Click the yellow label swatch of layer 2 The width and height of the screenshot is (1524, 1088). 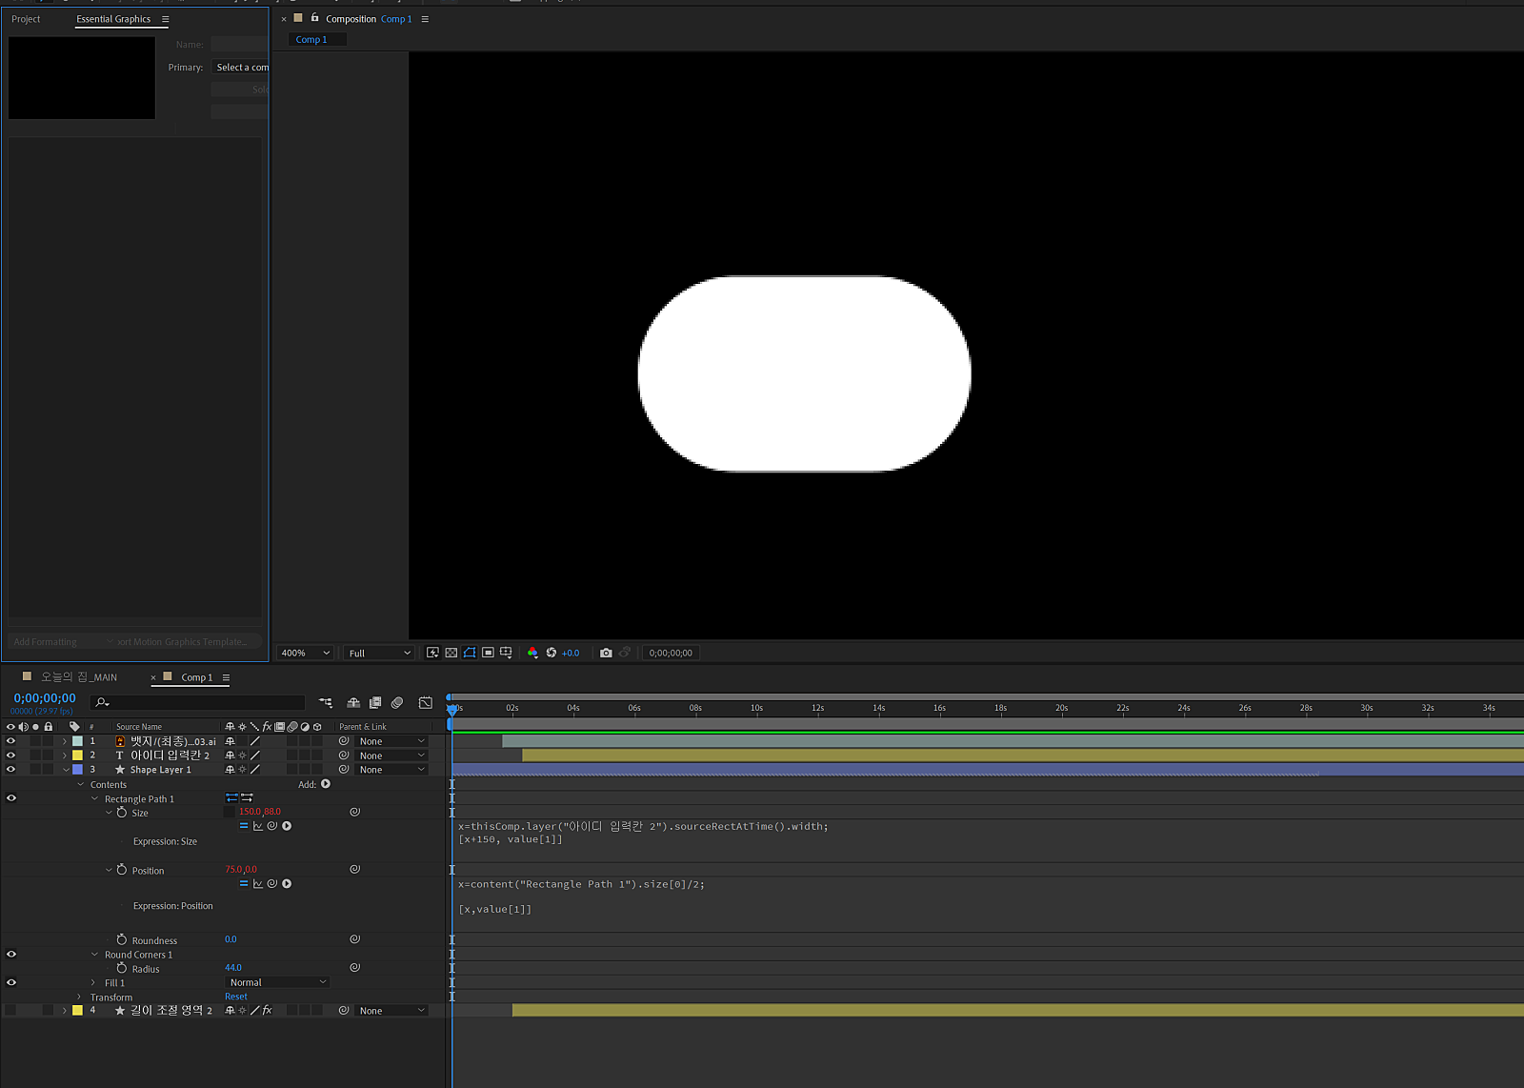(77, 755)
